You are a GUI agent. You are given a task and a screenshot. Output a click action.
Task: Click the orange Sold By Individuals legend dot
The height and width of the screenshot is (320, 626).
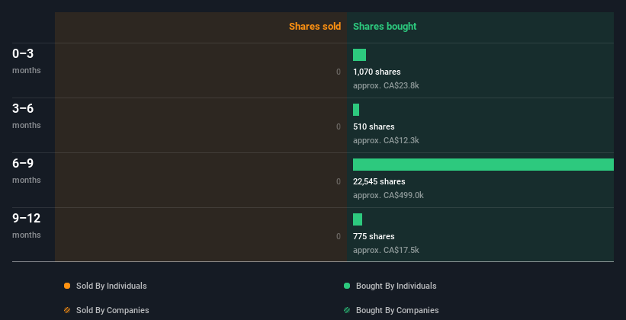point(67,286)
